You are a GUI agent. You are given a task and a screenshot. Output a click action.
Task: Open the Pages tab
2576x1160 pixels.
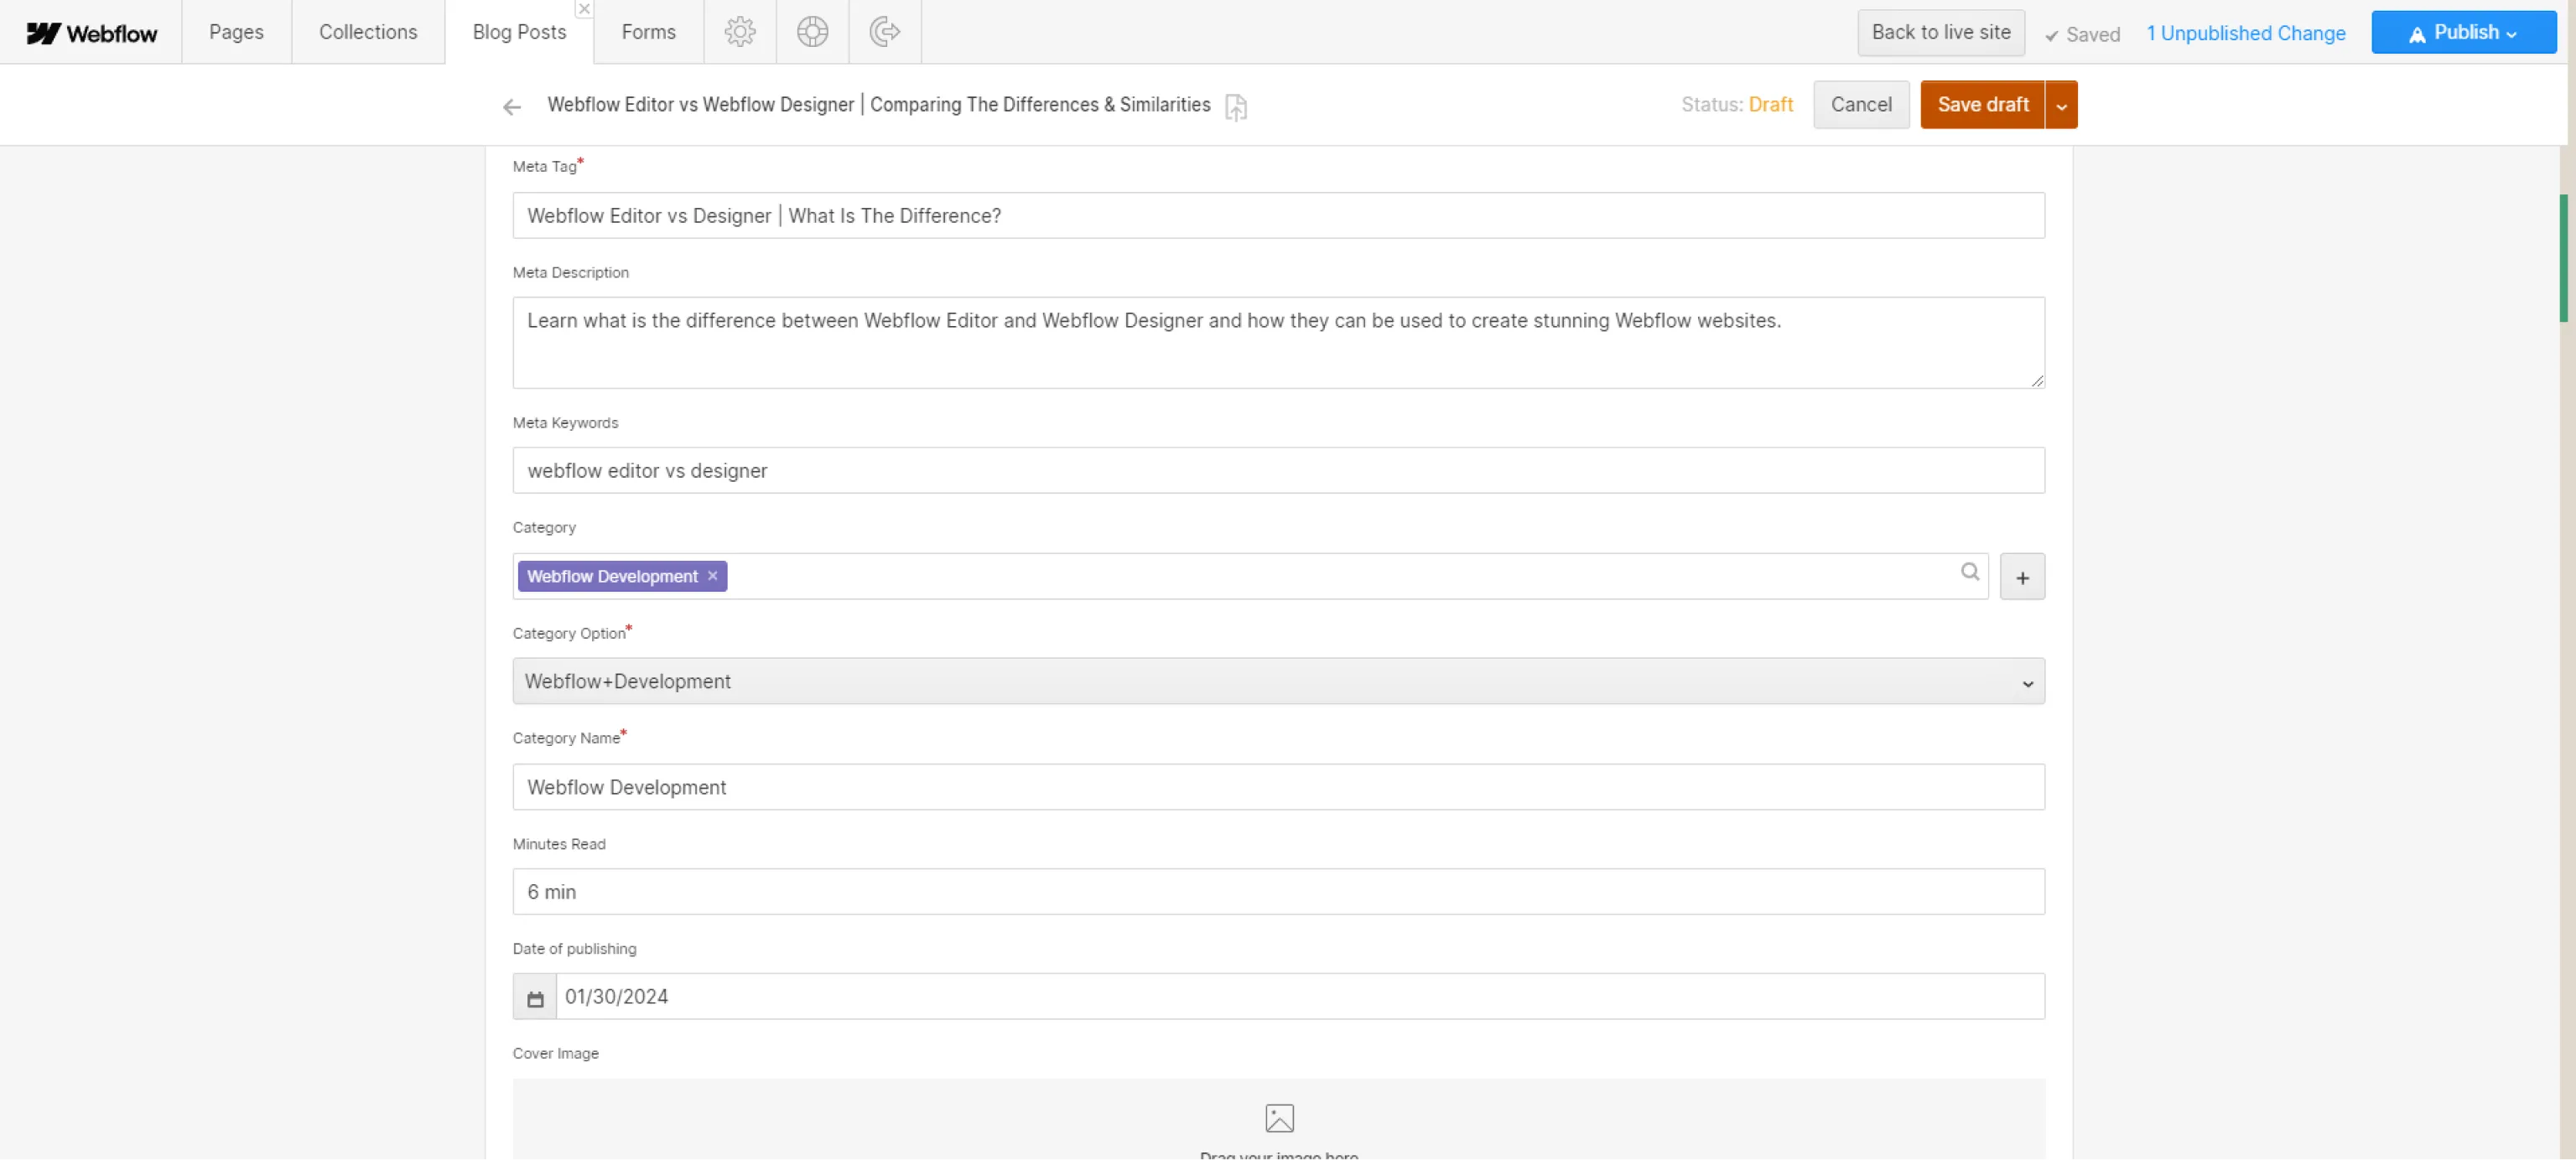(236, 32)
